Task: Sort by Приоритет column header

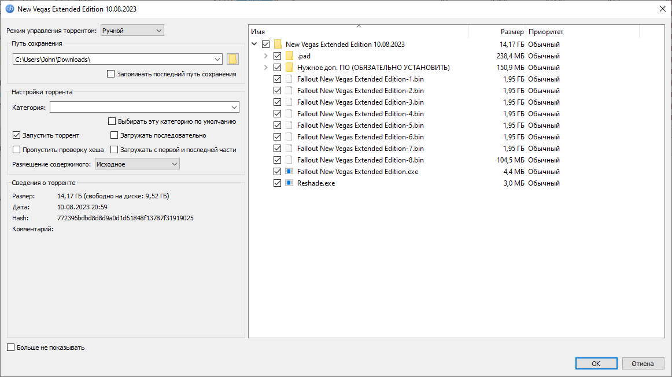Action: [582, 32]
